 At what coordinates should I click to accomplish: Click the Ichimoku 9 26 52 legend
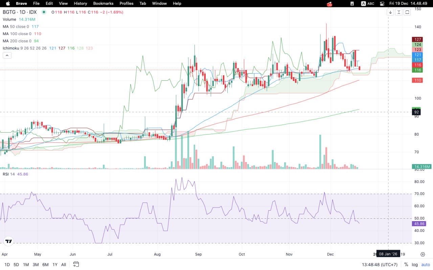pyautogui.click(x=24, y=48)
